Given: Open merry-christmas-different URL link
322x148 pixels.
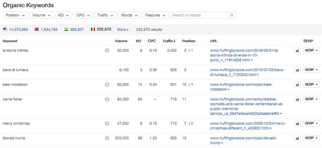Looking at the screenshot, I should (x=248, y=126).
